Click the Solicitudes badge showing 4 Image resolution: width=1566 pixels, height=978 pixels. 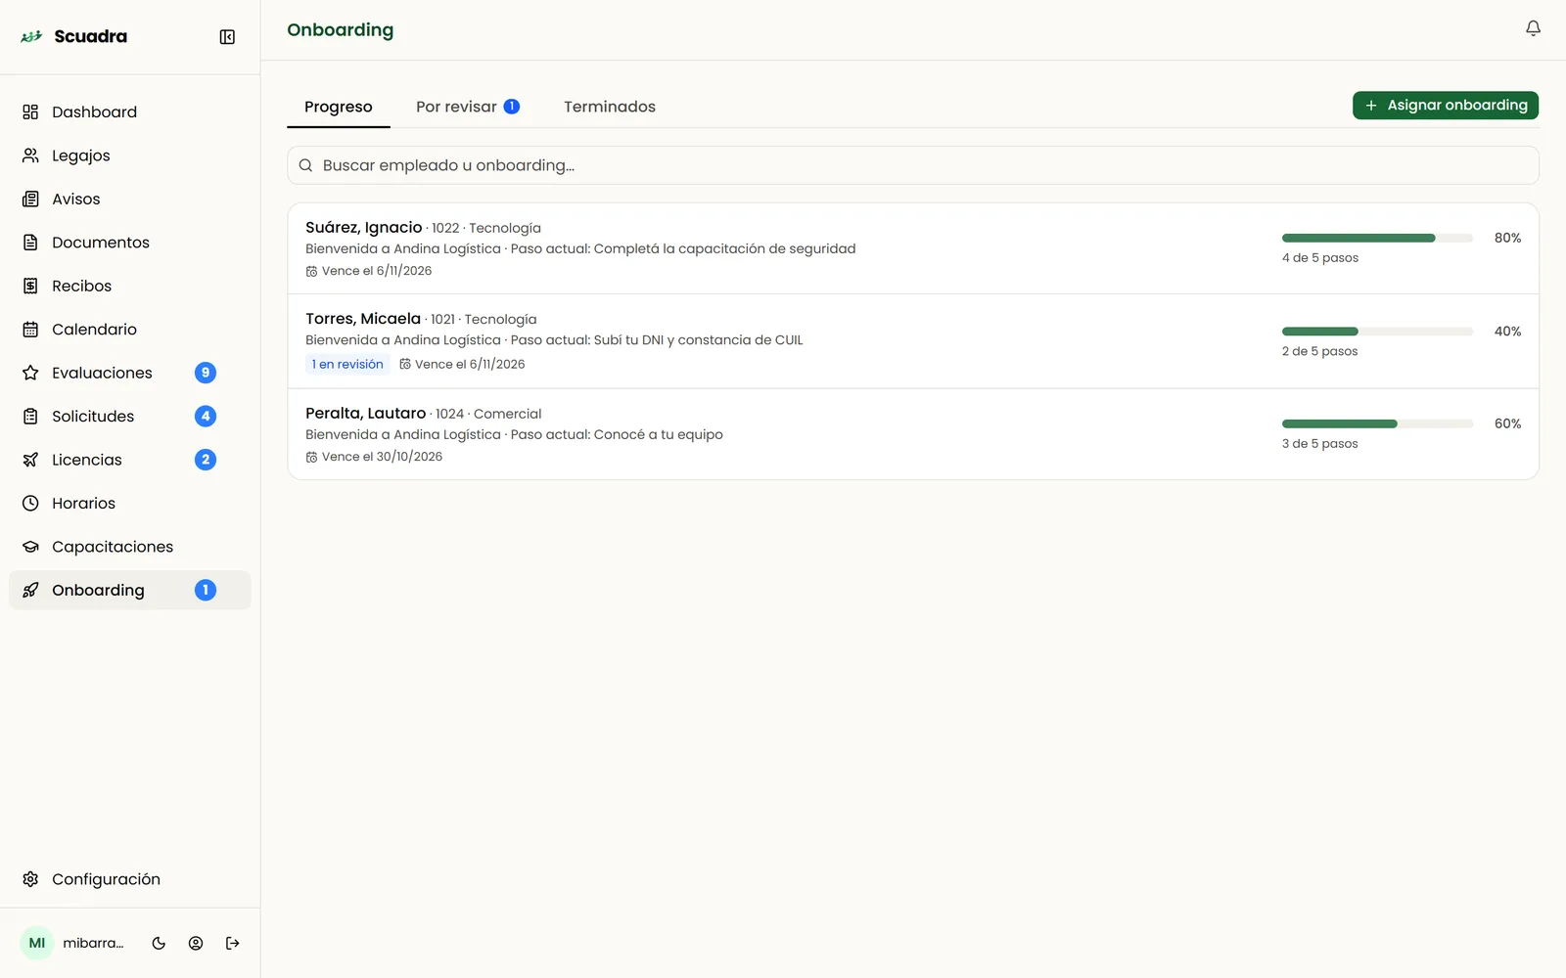coord(206,417)
